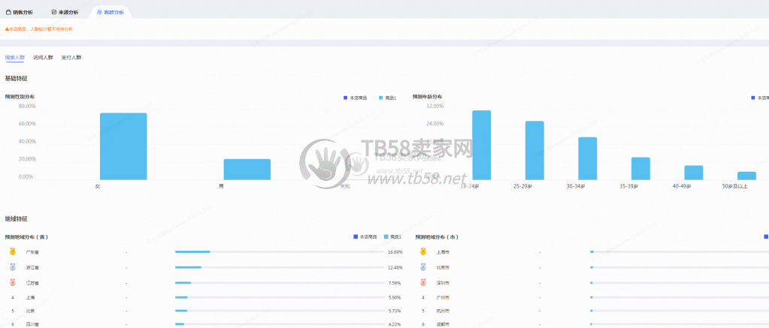Click the orange warning triangle icon
Screen dimensions: 769x328
[7, 29]
